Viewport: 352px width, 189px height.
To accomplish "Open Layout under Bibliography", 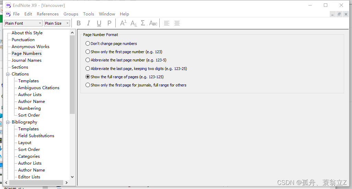I will click(25, 143).
